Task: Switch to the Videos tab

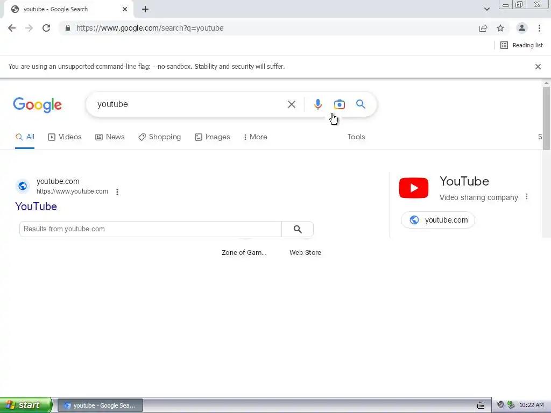Action: [65, 137]
